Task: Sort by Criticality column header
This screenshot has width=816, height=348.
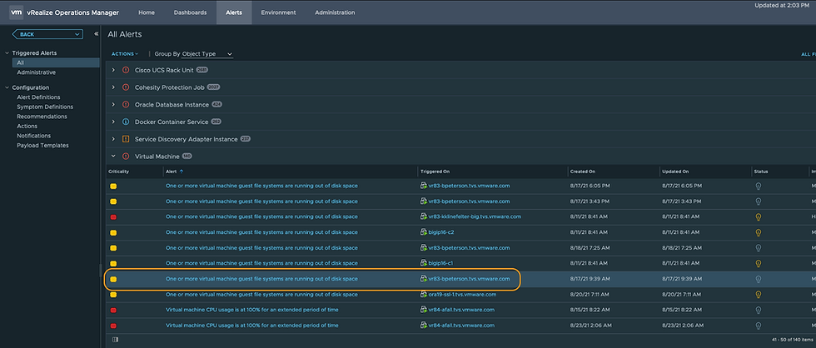Action: pyautogui.click(x=118, y=172)
